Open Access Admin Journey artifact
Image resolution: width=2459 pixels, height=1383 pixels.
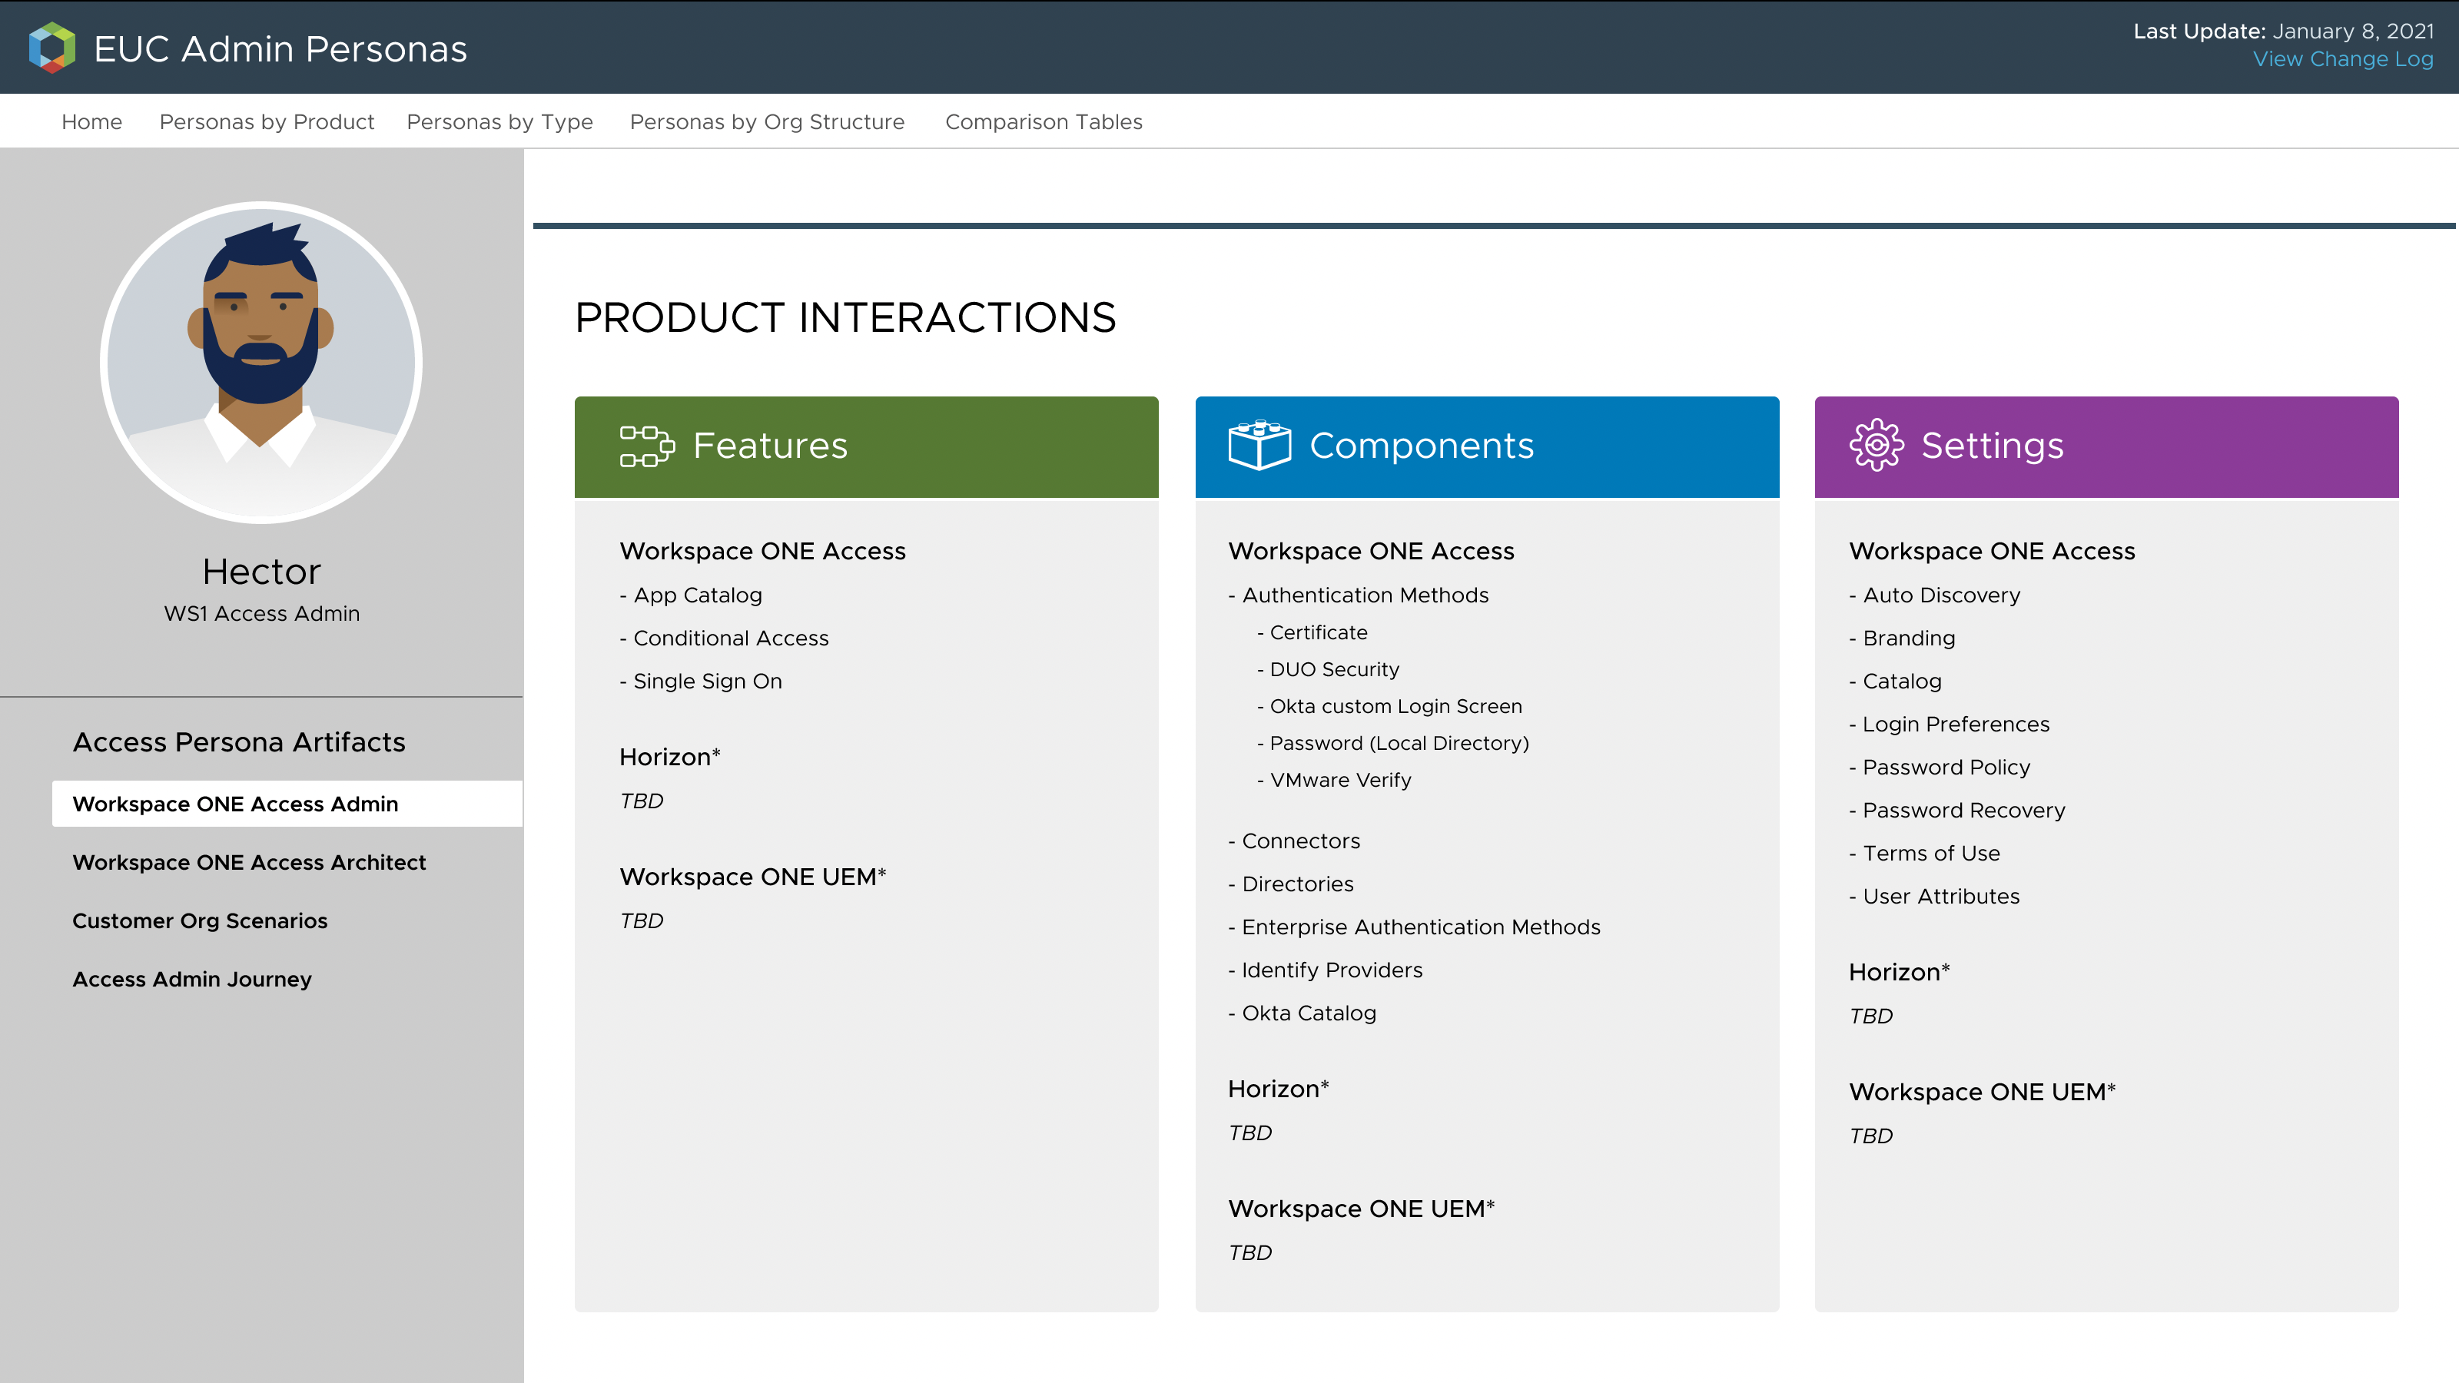192,980
